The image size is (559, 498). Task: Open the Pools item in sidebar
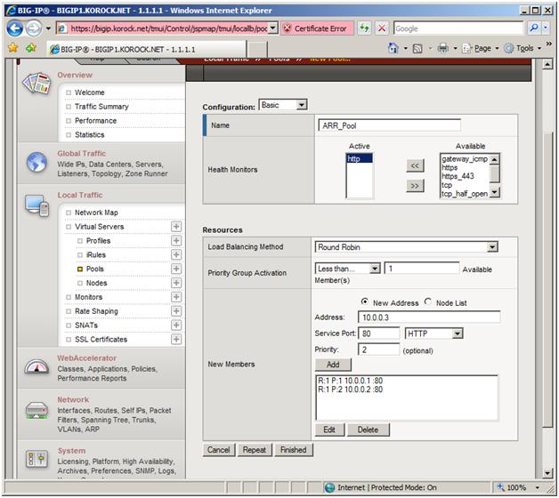tap(94, 269)
